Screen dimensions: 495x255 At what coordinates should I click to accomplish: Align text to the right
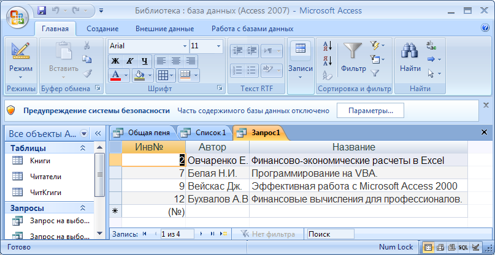pos(190,61)
